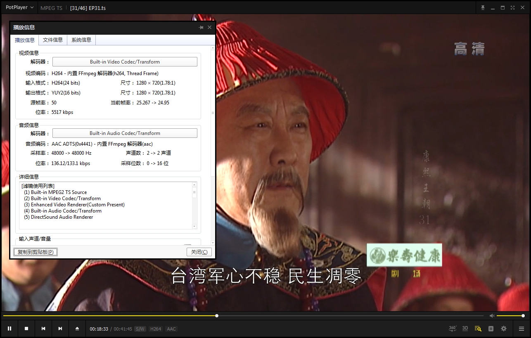531x338 pixels.
Task: Pin the PotPlayer window on top
Action: [483, 7]
